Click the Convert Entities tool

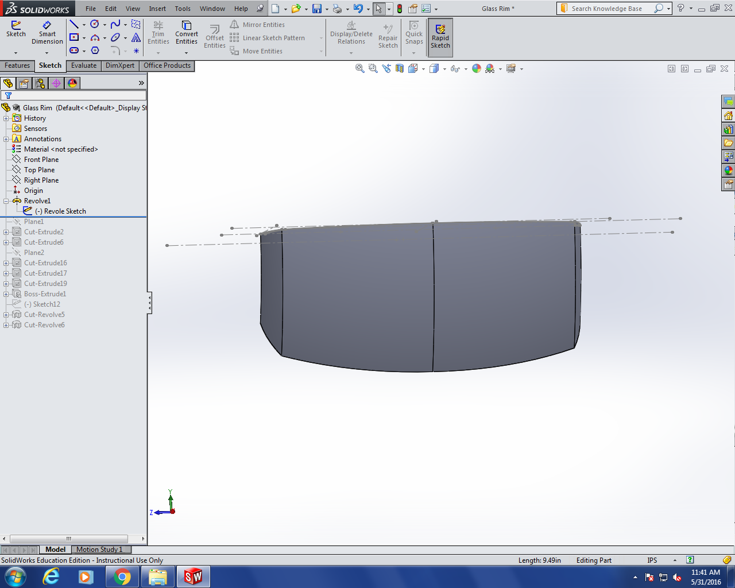(187, 33)
